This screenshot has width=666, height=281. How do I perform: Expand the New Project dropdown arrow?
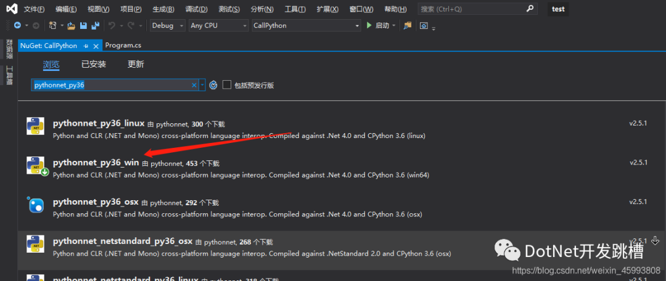click(x=62, y=25)
